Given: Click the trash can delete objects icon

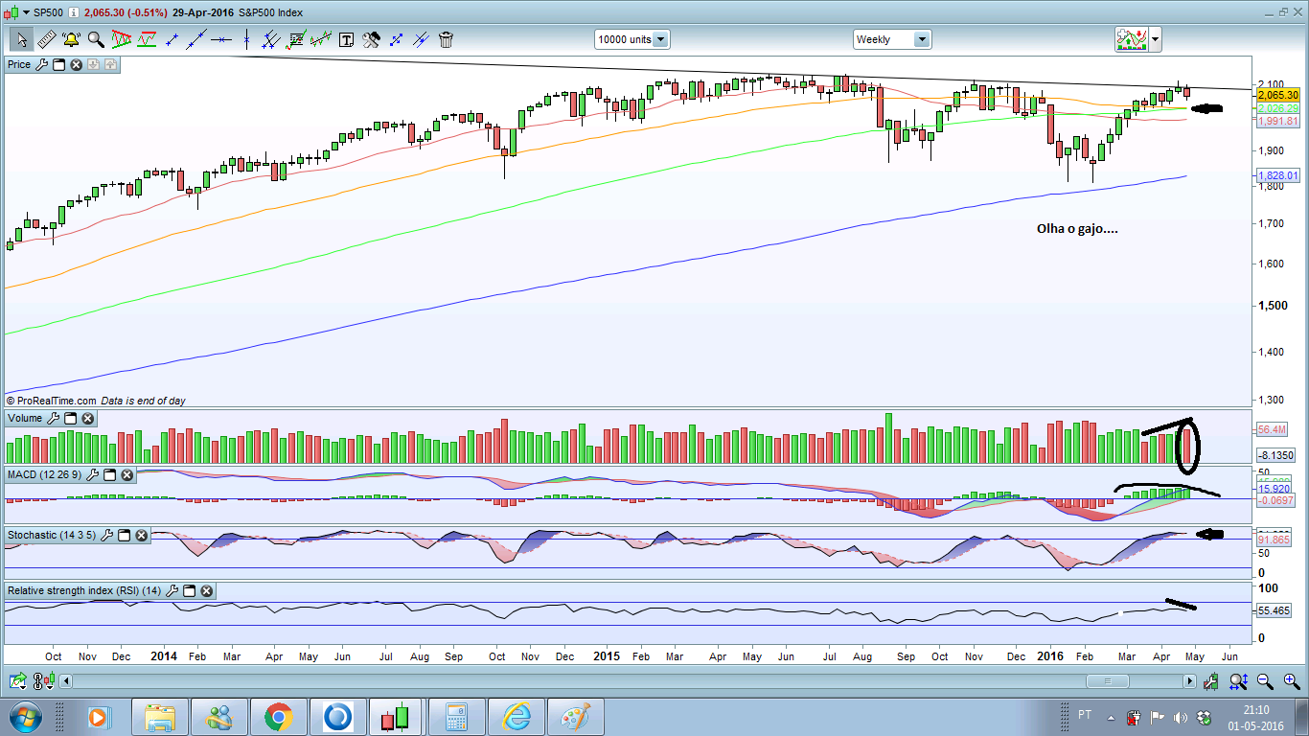Looking at the screenshot, I should pos(446,39).
